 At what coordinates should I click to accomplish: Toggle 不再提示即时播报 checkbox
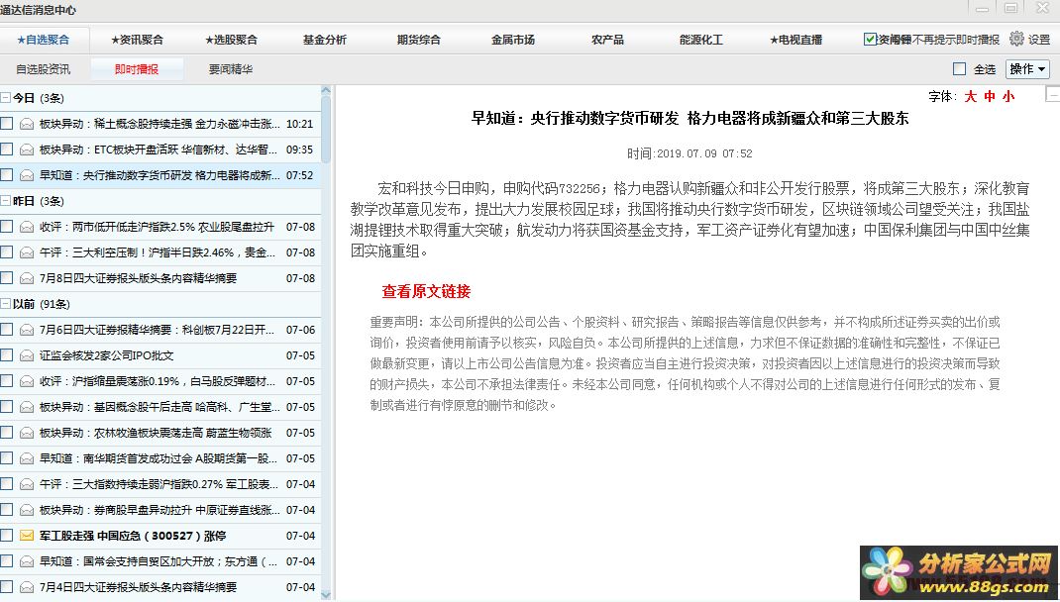[x=870, y=40]
